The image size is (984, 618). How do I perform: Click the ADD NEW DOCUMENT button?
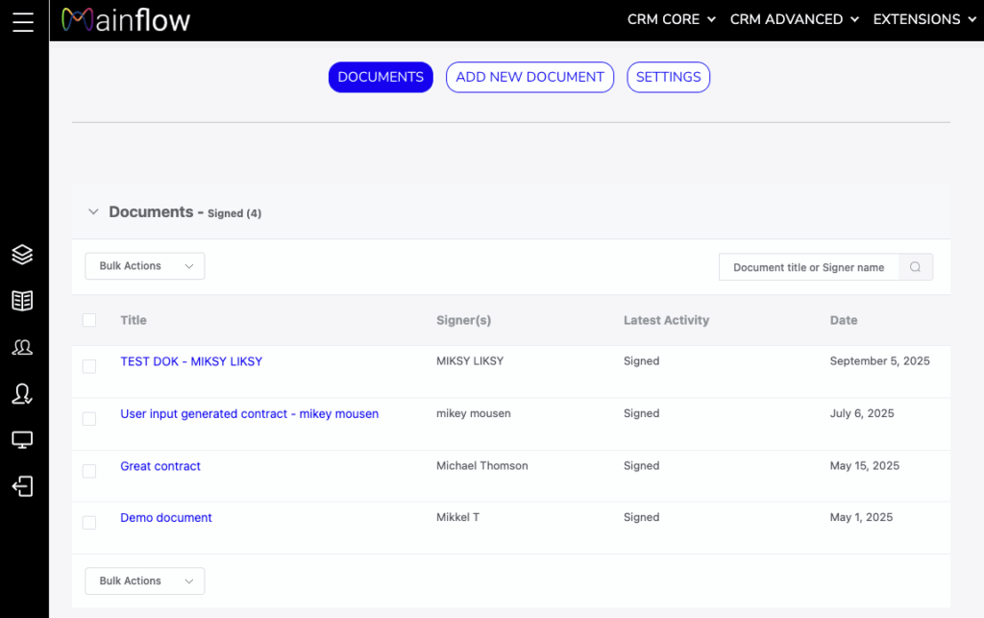point(529,77)
